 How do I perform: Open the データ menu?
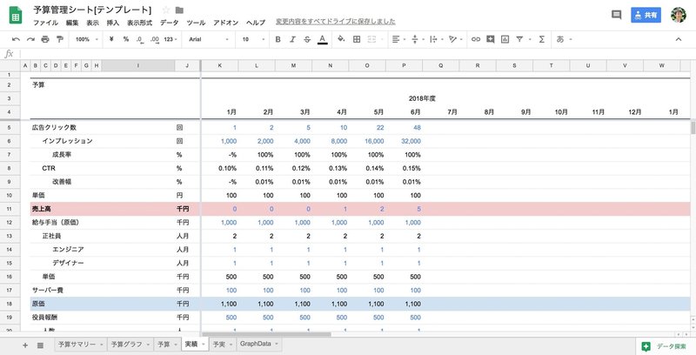[x=169, y=23]
